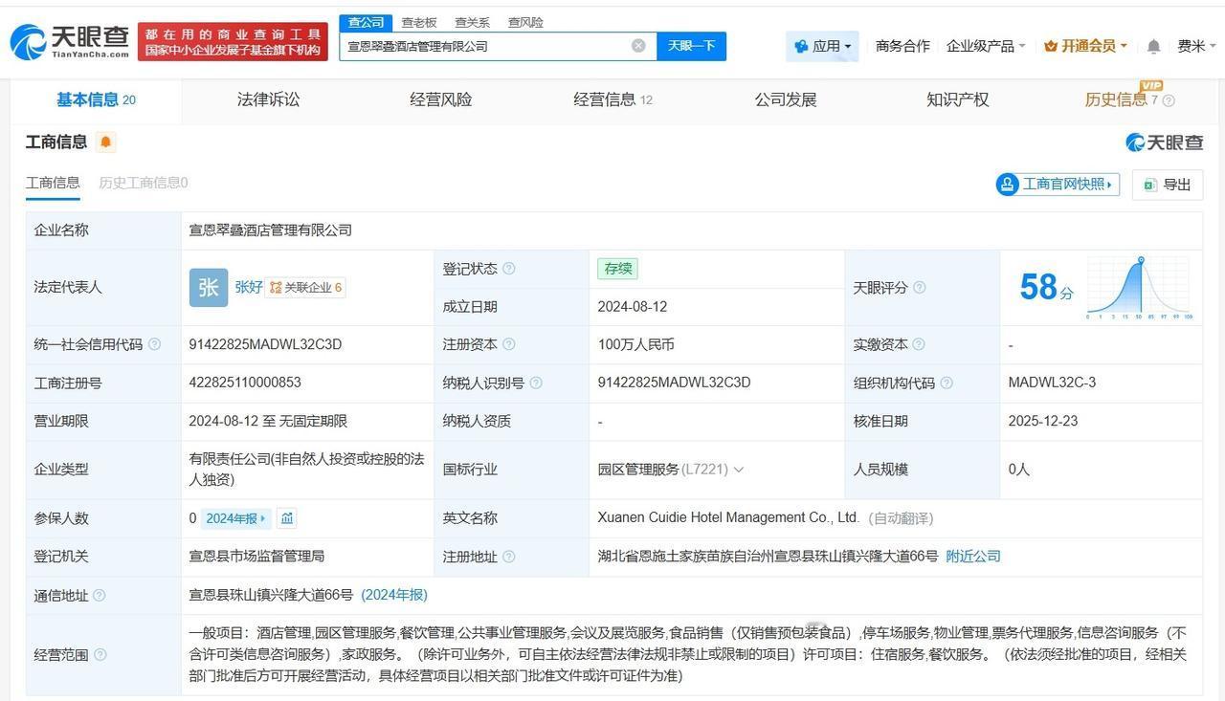This screenshot has width=1225, height=701.
Task: Click the orange alert bell beside 工商信息
Action: tap(105, 142)
